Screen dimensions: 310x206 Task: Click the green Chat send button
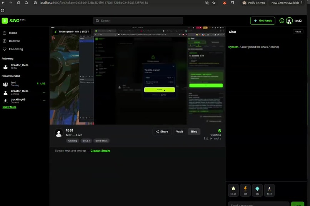click(298, 204)
